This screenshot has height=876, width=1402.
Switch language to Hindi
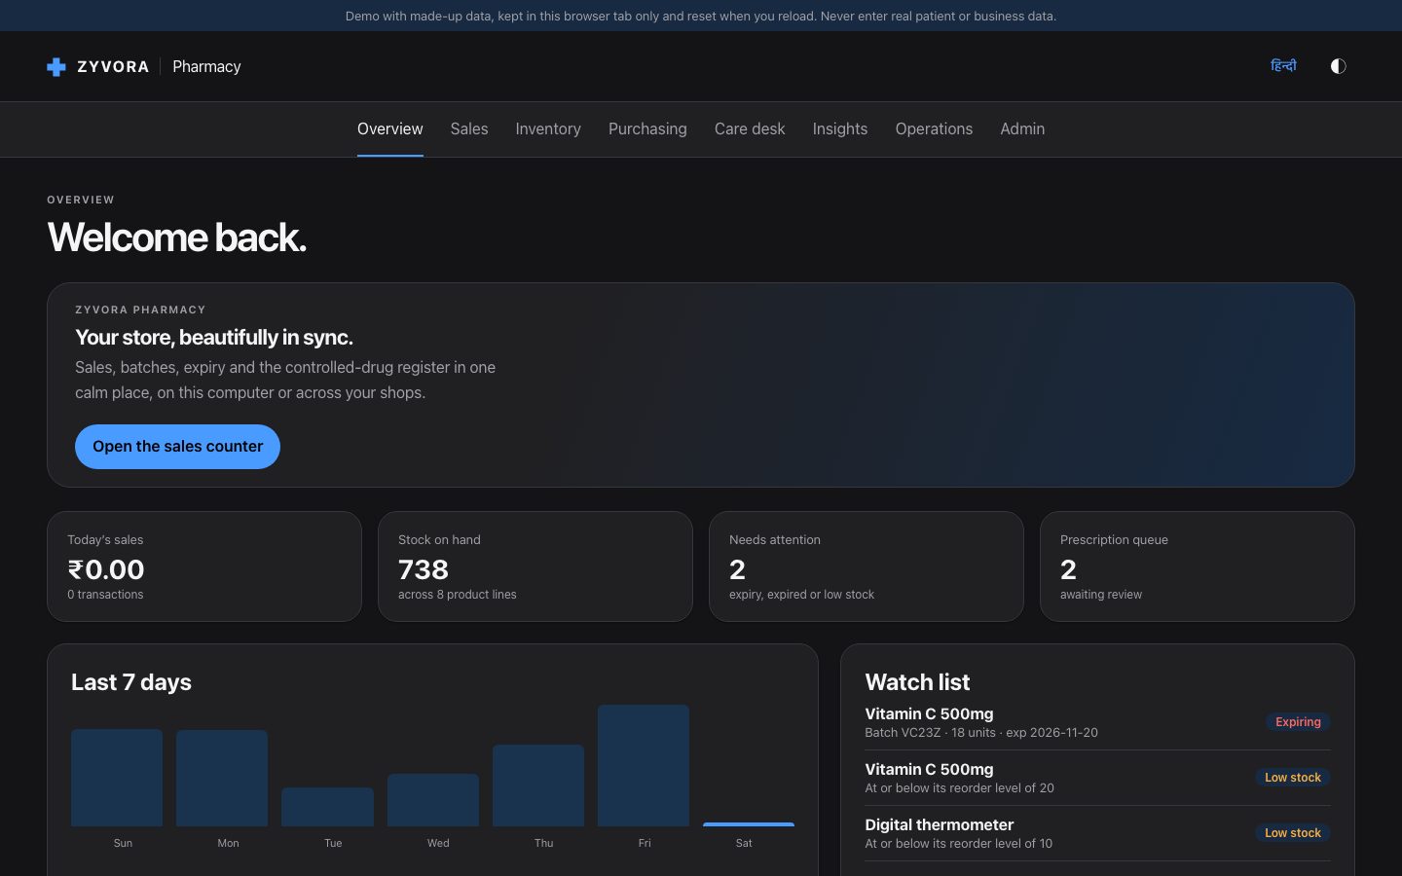(x=1283, y=66)
